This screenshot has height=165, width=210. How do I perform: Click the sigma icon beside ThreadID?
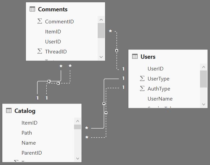(40, 51)
